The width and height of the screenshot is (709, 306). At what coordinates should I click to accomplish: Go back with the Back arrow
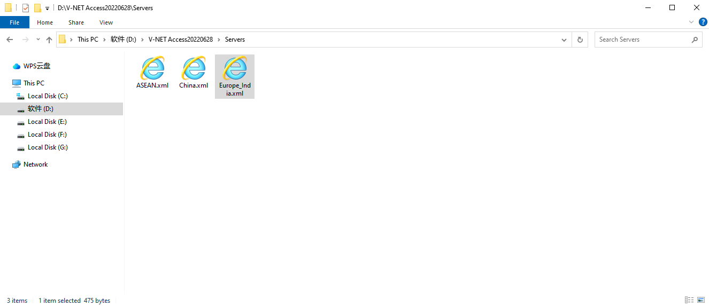(x=10, y=40)
